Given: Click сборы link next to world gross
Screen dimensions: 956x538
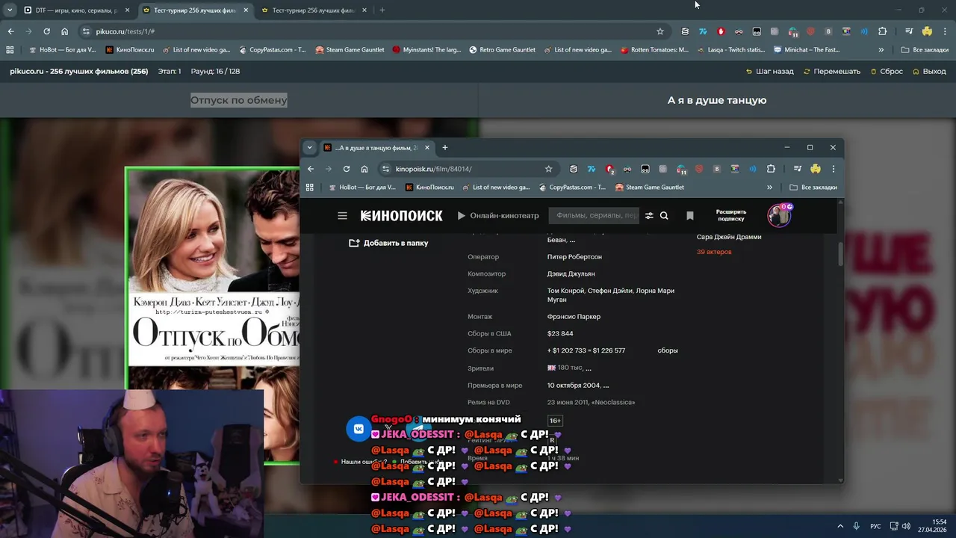Looking at the screenshot, I should [x=668, y=350].
